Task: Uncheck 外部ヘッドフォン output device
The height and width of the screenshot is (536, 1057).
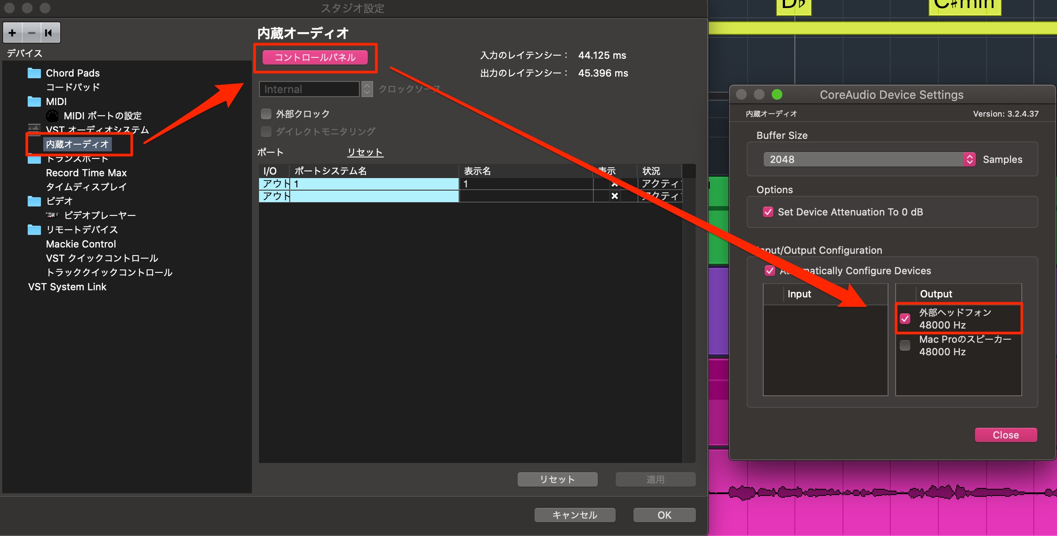Action: [x=905, y=319]
